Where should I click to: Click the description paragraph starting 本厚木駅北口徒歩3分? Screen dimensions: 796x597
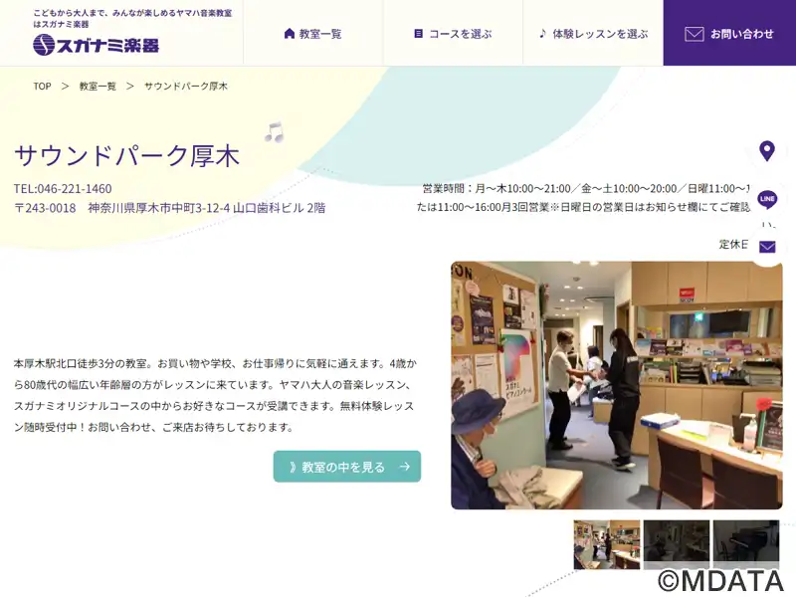tap(215, 395)
